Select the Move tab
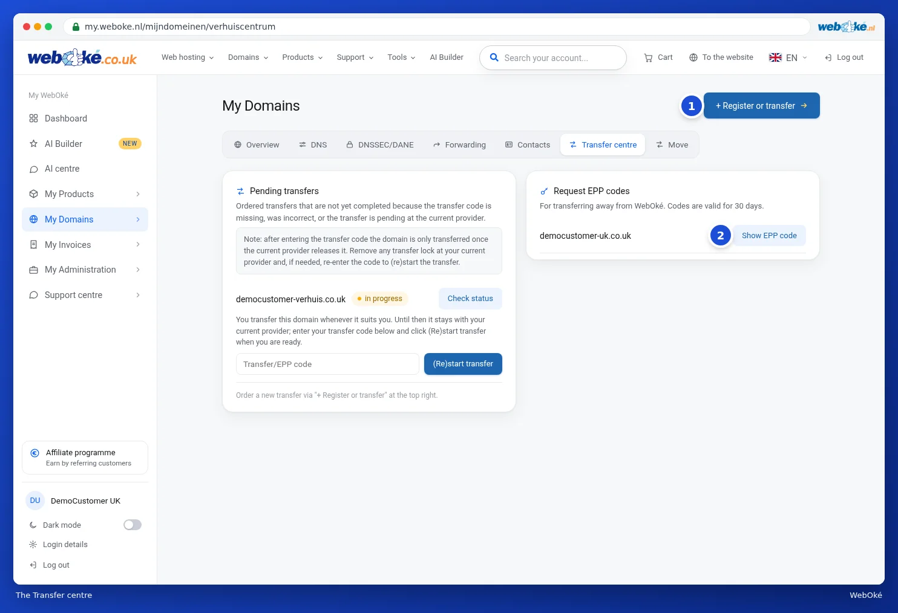Image resolution: width=898 pixels, height=613 pixels. pos(672,145)
